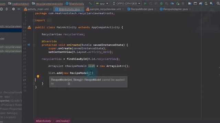The height and width of the screenshot is (123, 220).
Task: Switch to the sample_recyclarview.xml tab
Action: 105,9
